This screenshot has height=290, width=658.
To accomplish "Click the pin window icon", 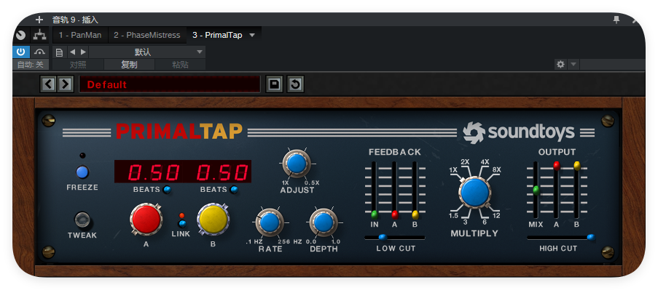I will pos(616,19).
